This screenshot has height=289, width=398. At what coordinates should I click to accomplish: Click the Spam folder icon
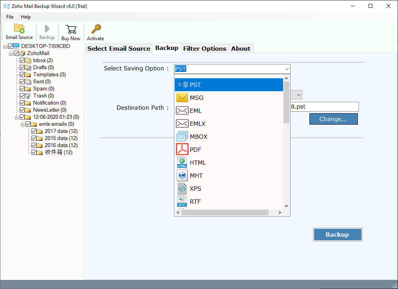coord(28,89)
